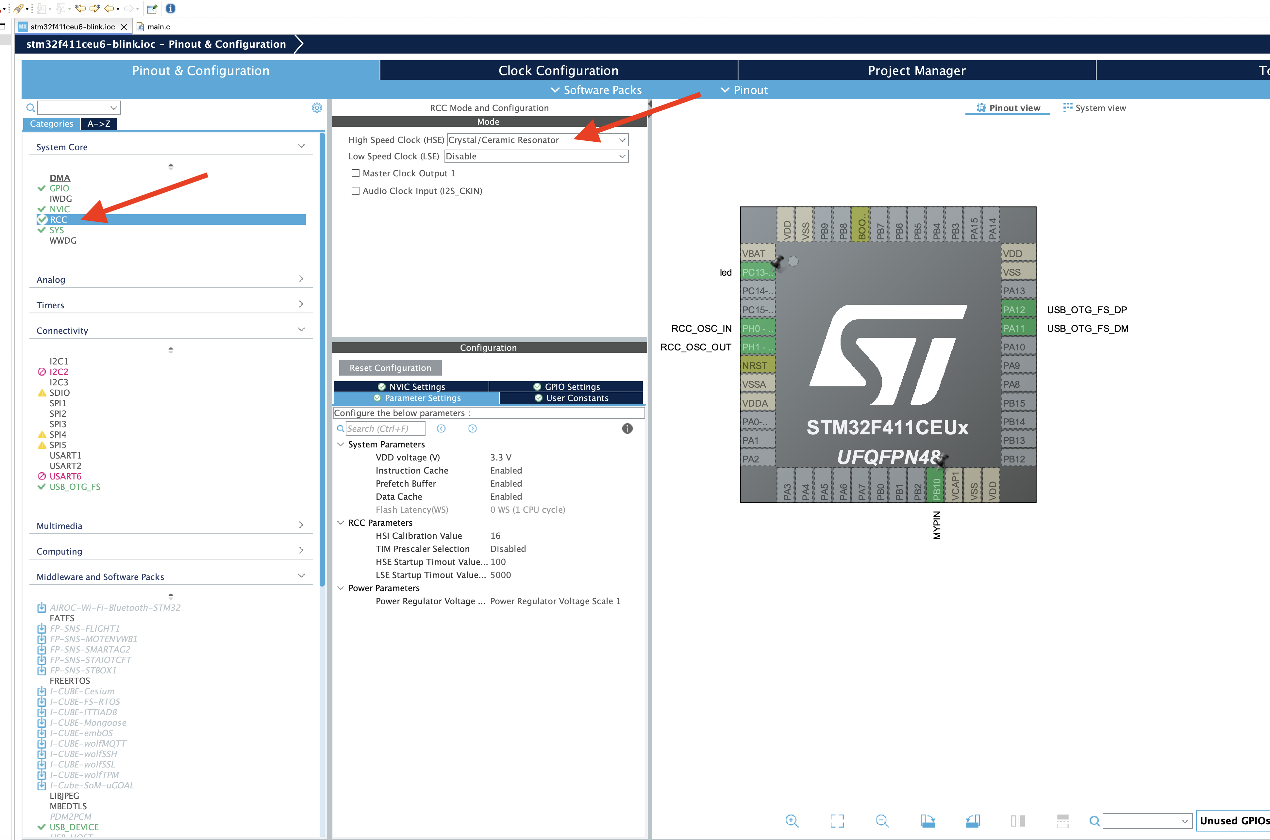This screenshot has width=1270, height=840.
Task: Select USART1 peripheral
Action: click(x=65, y=455)
